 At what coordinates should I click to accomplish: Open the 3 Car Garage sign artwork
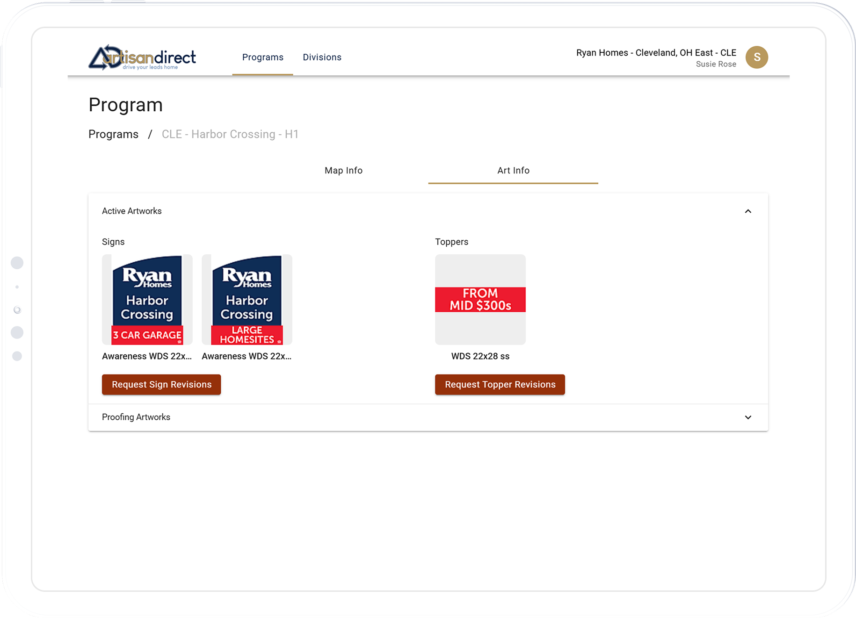(x=147, y=300)
